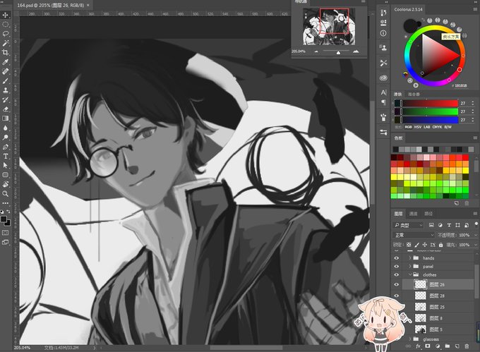Switch to the Channels tab
Screen dimensions: 480x352
coord(413,214)
